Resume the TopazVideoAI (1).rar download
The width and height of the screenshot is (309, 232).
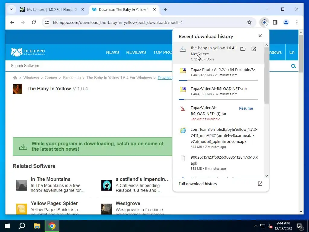click(246, 108)
